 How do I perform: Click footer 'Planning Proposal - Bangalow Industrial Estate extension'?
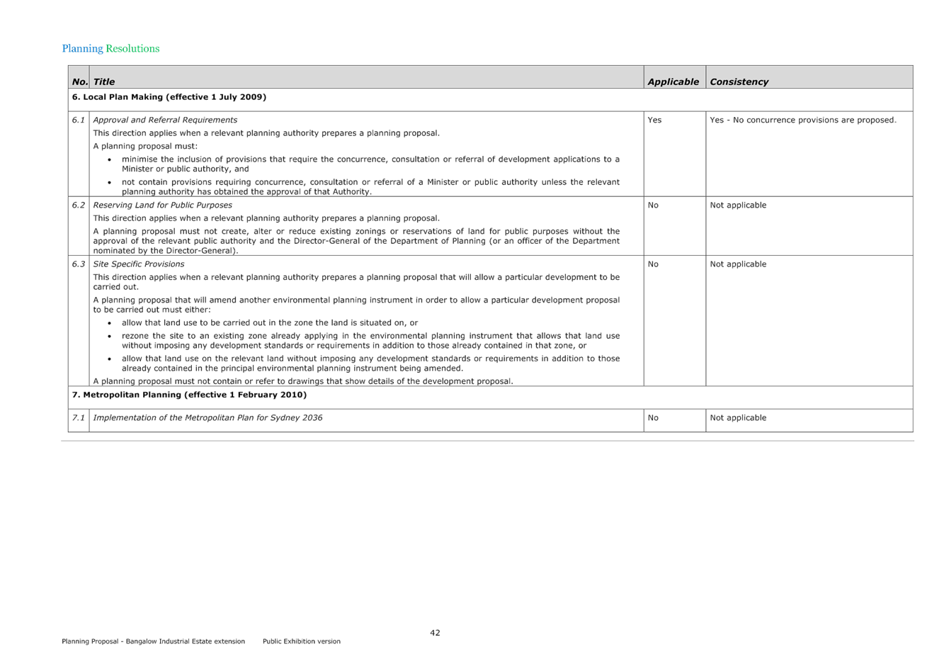point(153,641)
